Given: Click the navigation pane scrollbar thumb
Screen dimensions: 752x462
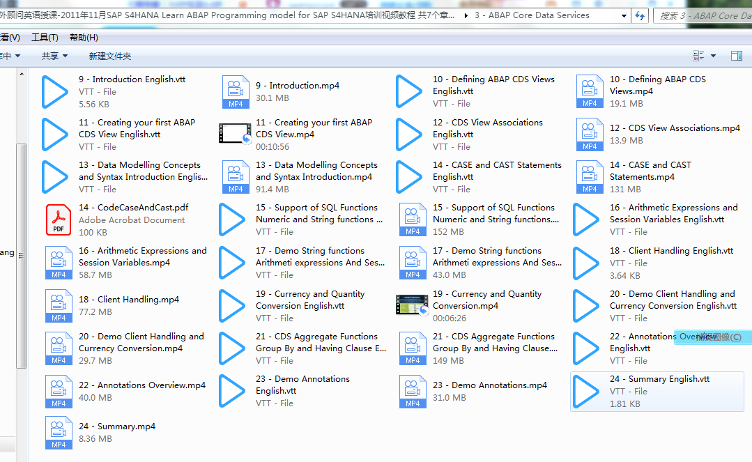Looking at the screenshot, I should 22,256.
